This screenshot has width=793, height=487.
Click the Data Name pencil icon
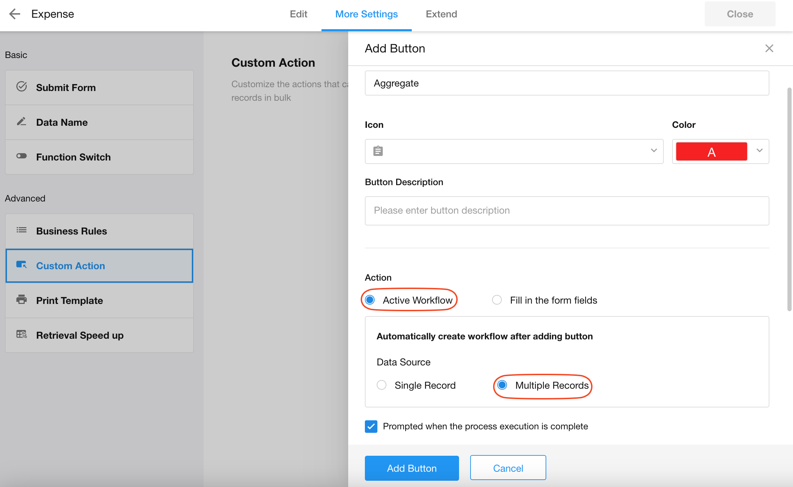coord(22,122)
